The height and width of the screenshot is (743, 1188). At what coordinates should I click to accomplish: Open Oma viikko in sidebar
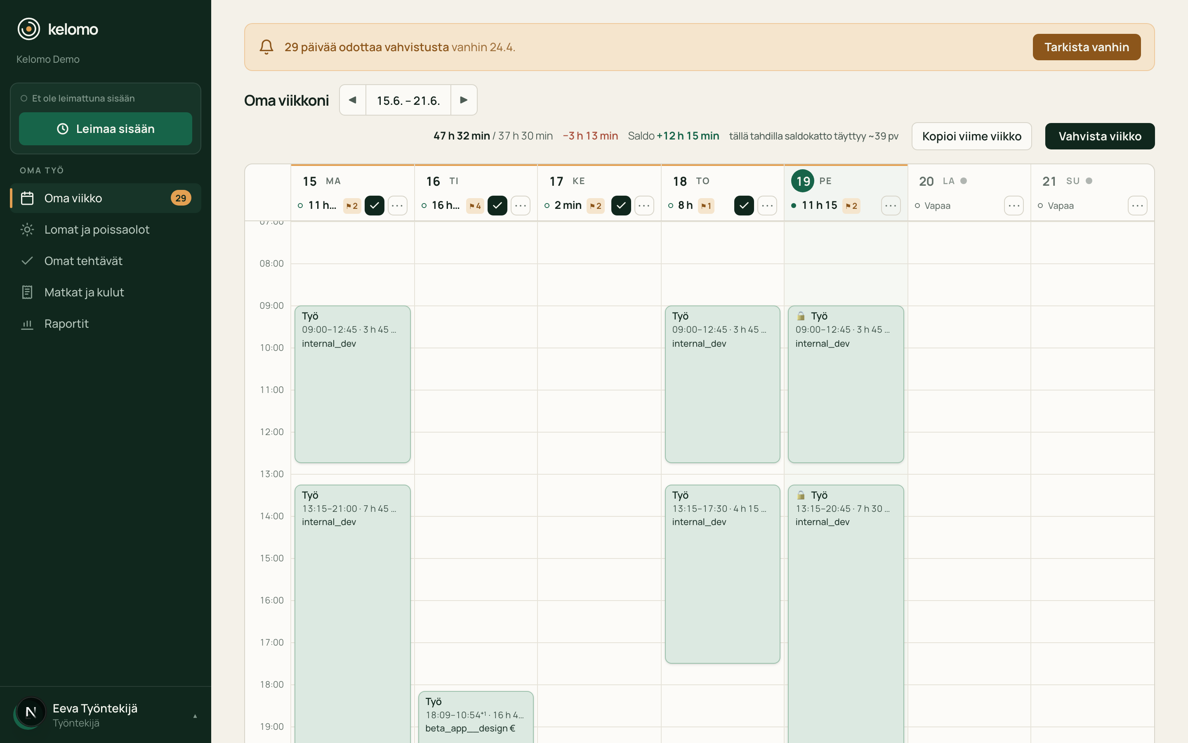tap(106, 198)
